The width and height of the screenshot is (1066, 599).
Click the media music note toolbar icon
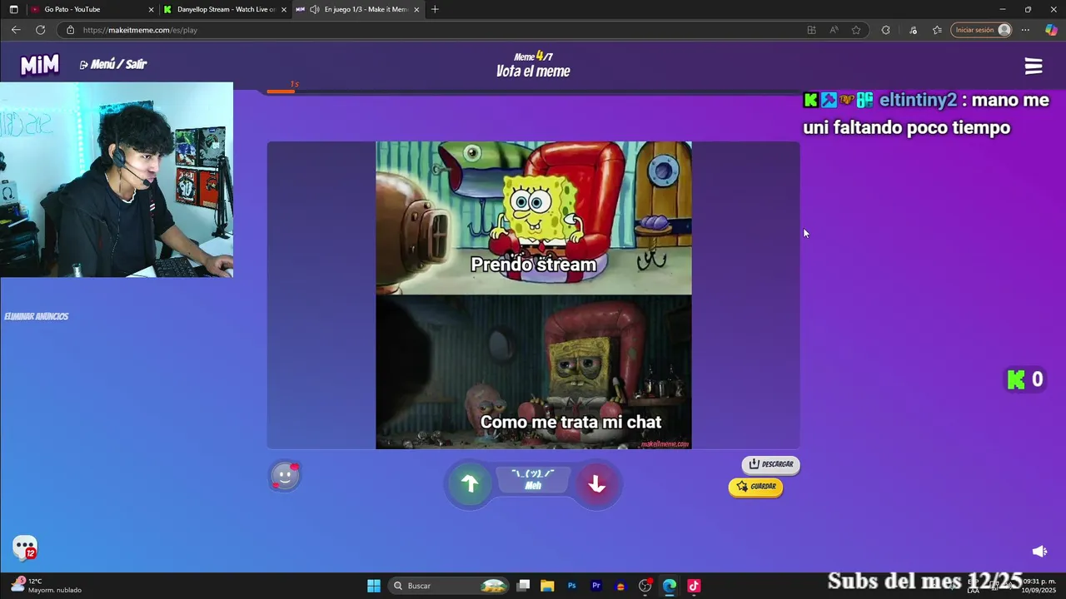914,30
